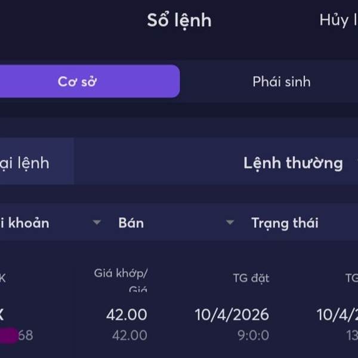The image size is (358, 358).
Task: Open the Phái sinh tab
Action: [x=281, y=82]
